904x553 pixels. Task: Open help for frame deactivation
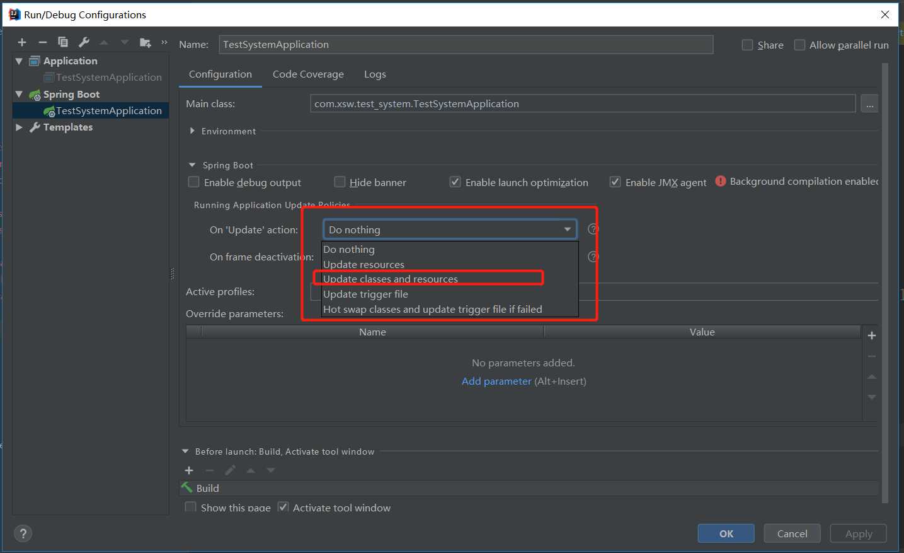click(x=593, y=257)
